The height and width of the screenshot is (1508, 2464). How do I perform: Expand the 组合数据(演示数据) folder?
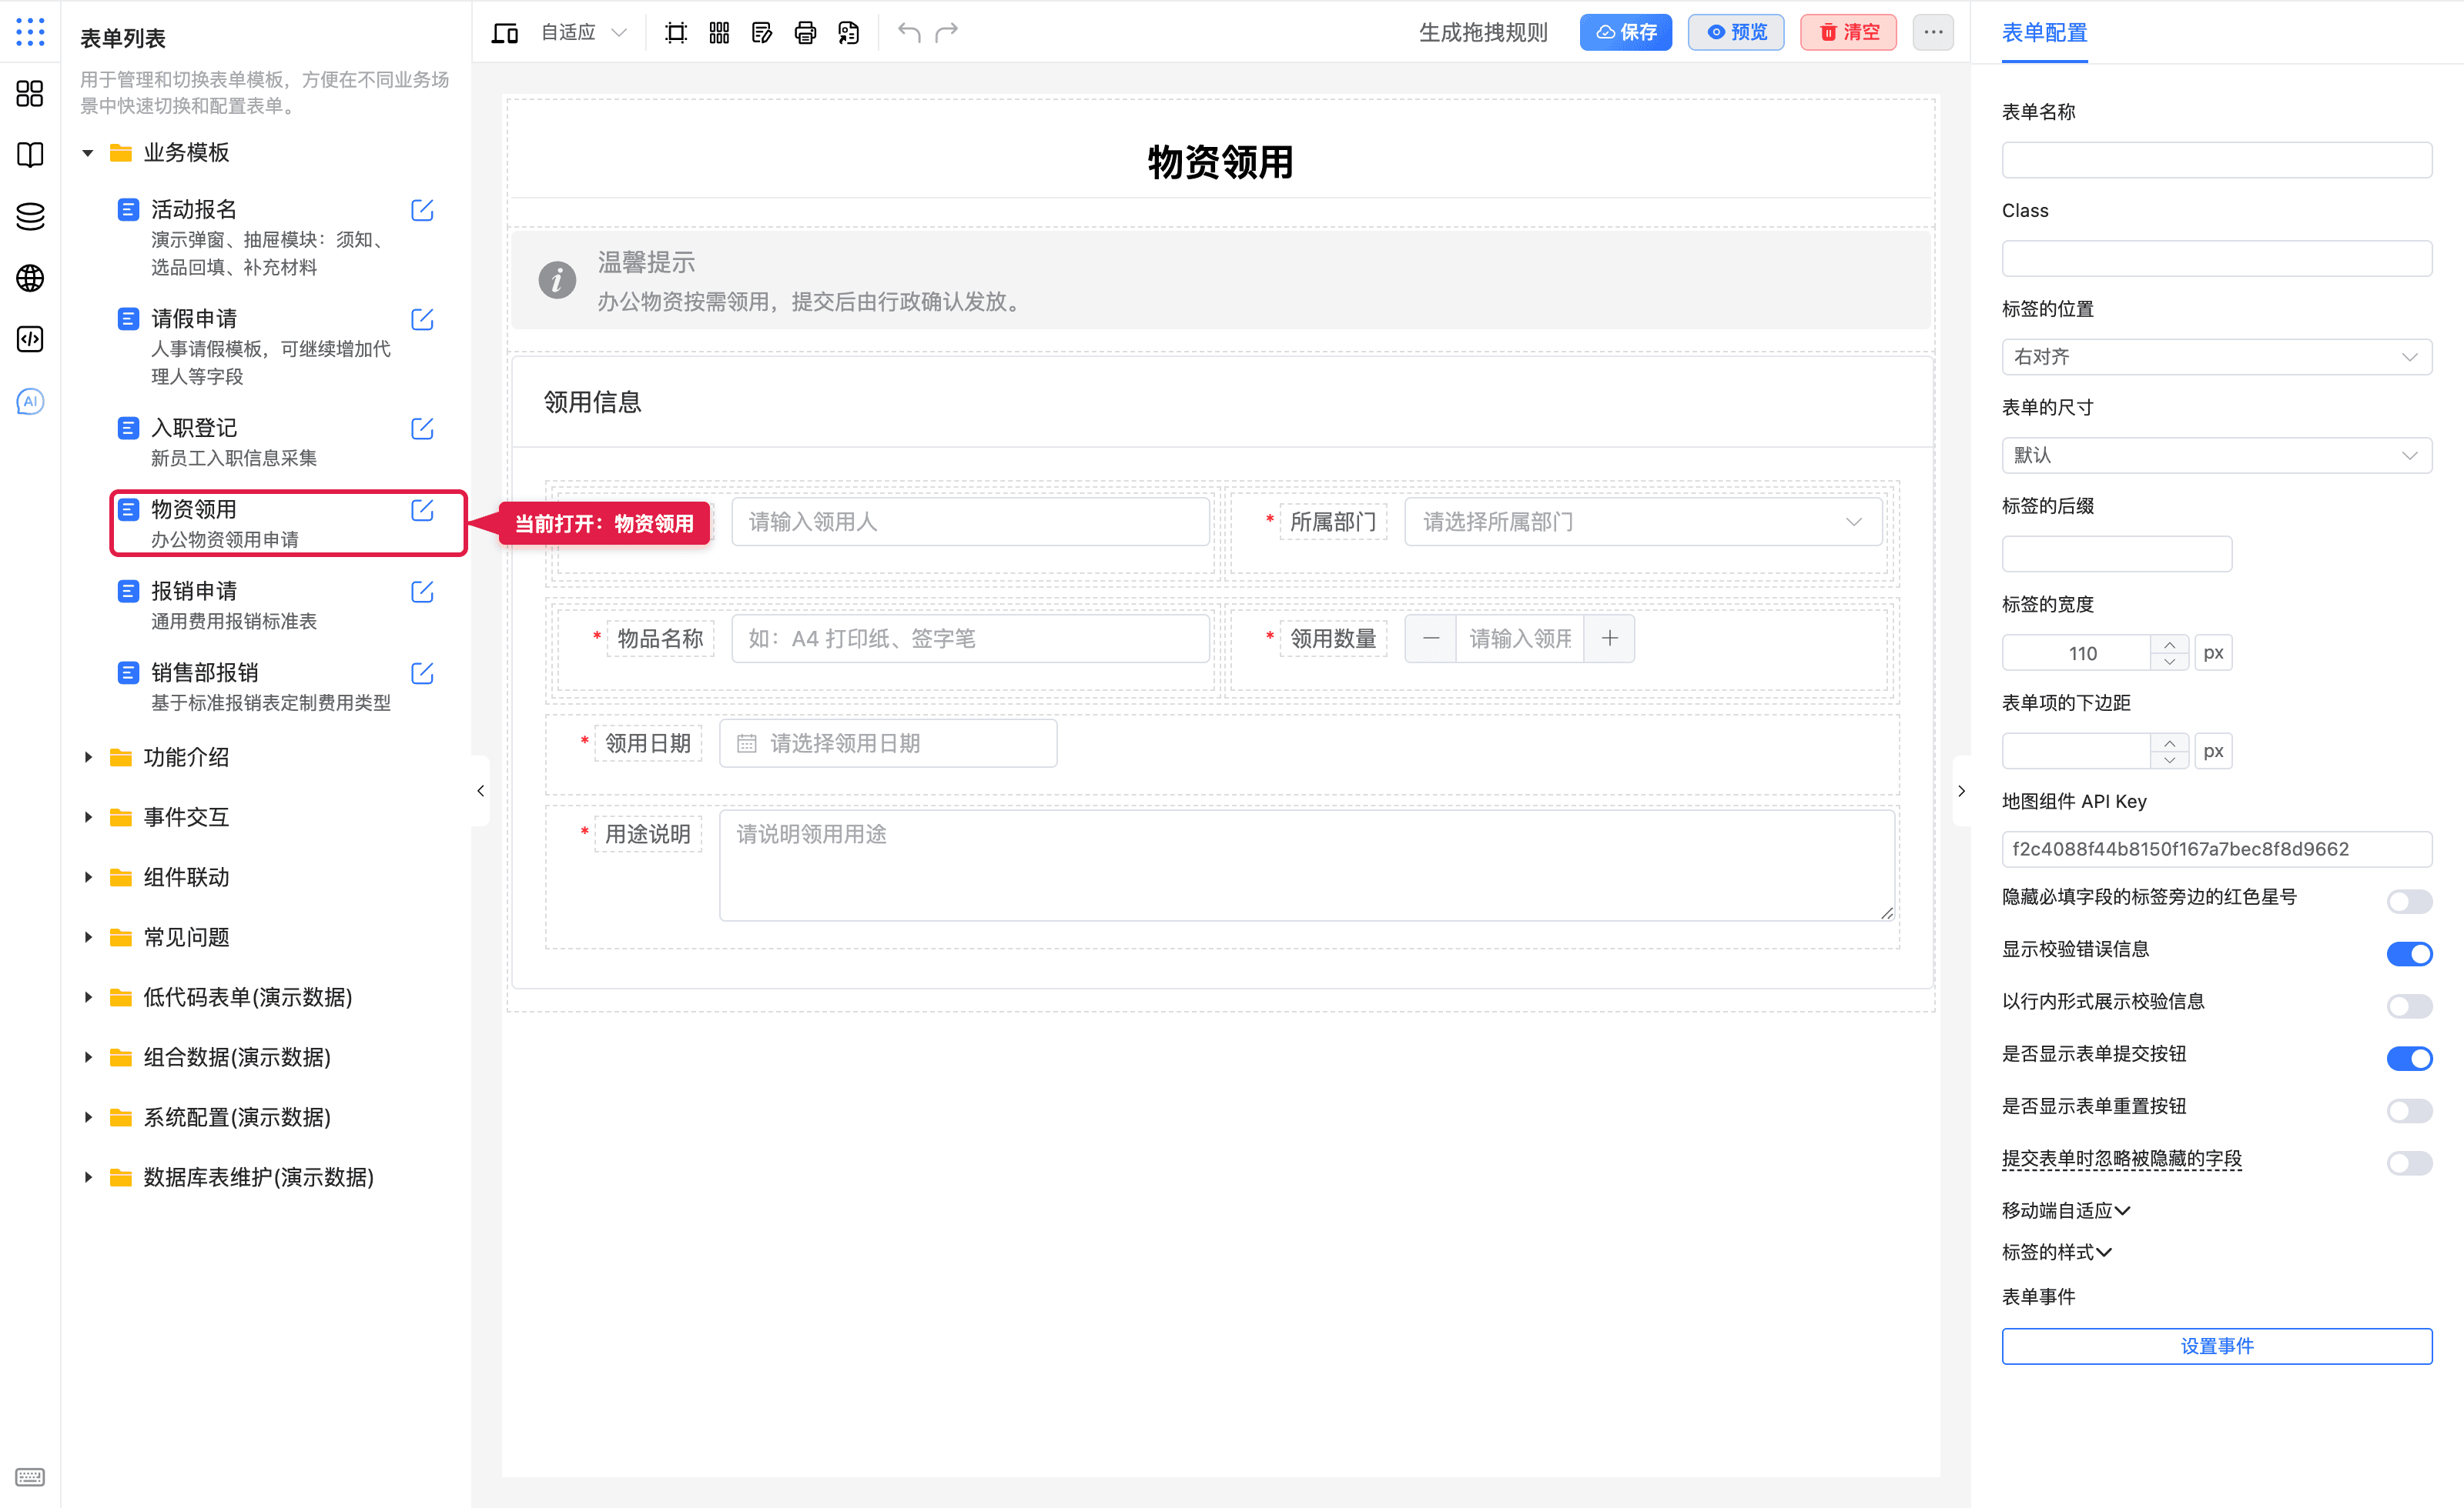click(88, 1057)
